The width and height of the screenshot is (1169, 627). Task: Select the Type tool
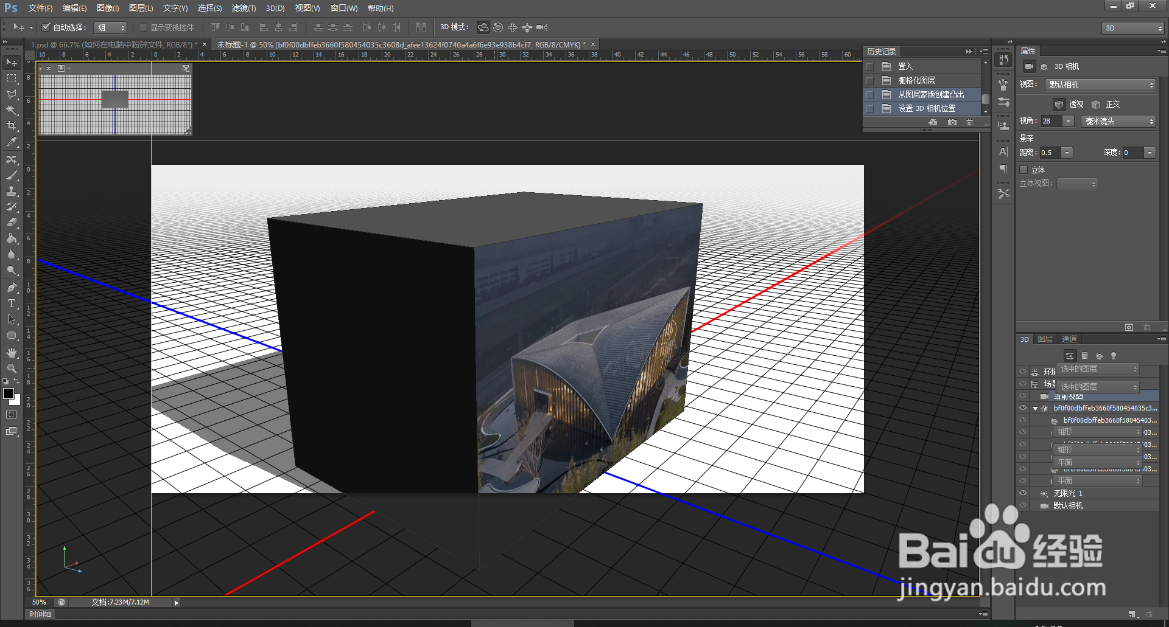click(12, 303)
